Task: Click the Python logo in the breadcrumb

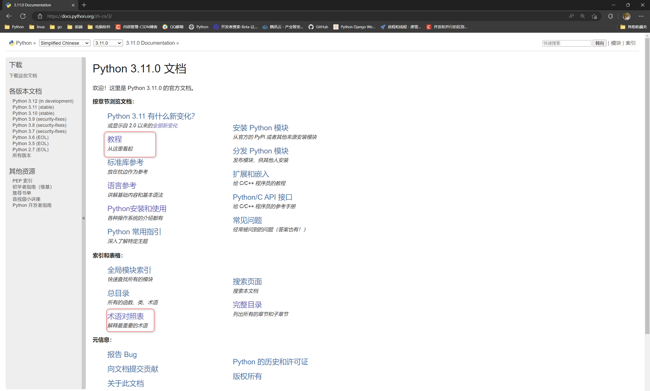Action: (11, 43)
